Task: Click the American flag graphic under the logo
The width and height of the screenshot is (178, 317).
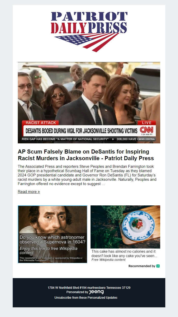Action: [87, 42]
